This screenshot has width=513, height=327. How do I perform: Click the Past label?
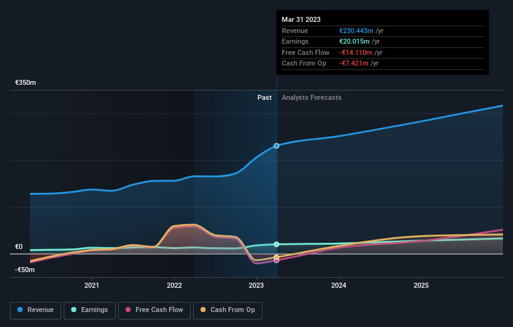click(264, 97)
